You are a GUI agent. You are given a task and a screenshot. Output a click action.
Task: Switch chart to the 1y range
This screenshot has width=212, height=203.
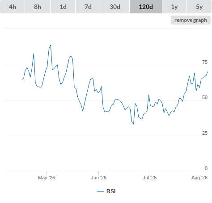tap(174, 7)
